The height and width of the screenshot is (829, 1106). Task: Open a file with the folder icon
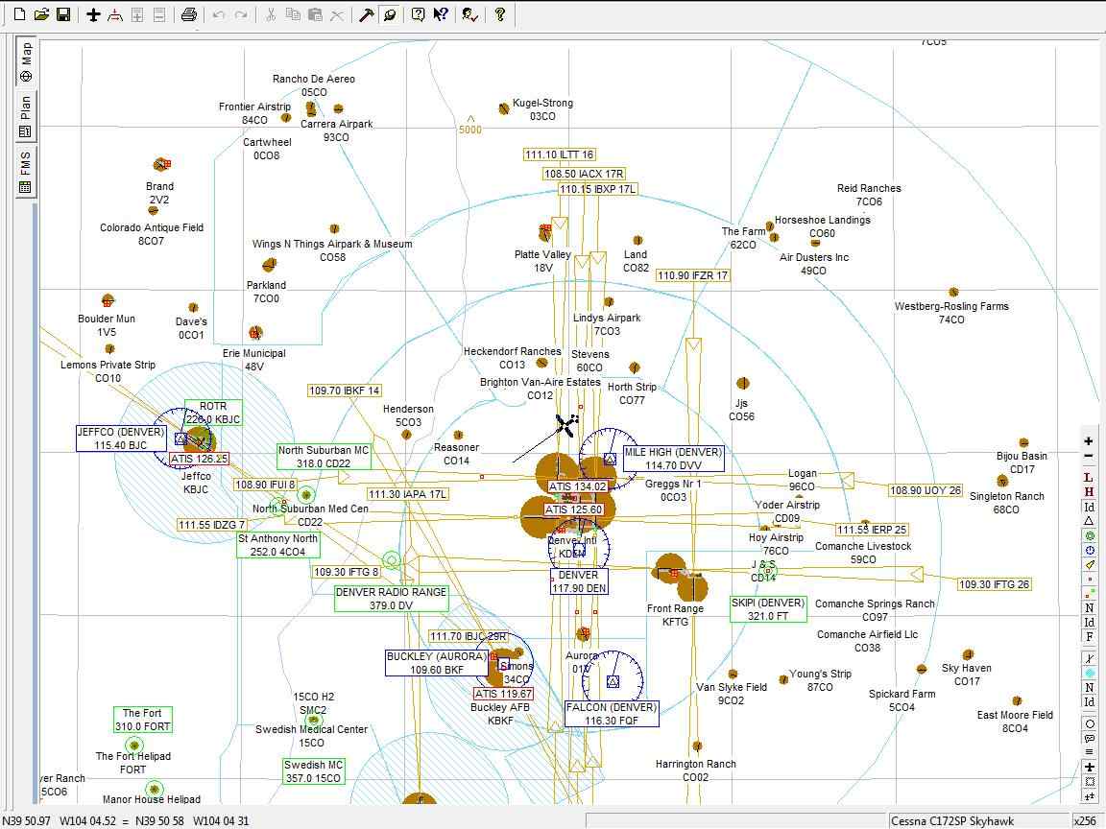[41, 14]
